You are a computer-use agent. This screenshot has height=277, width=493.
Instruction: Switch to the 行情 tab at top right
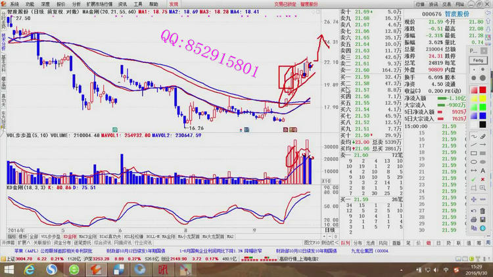(420, 4)
